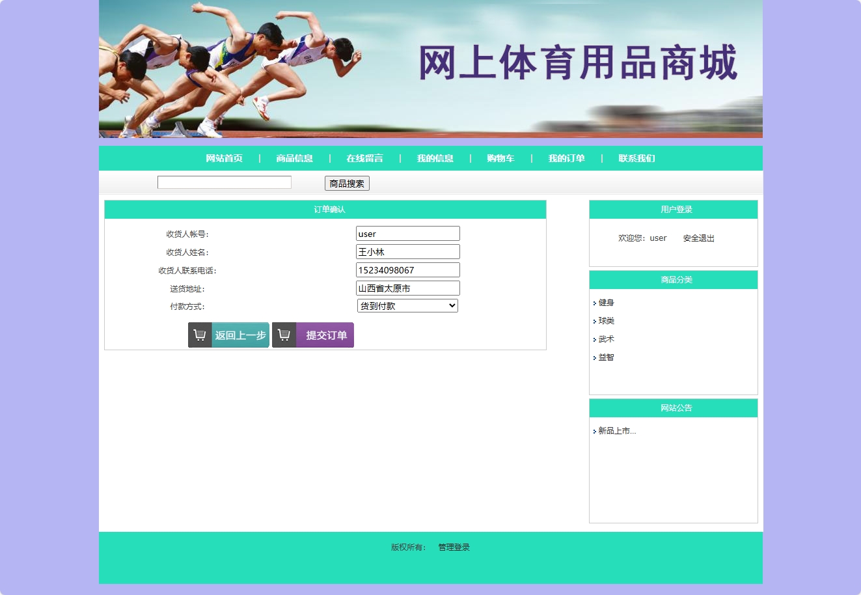This screenshot has width=861, height=595.
Task: Click the shopping cart icon on 提交订单 button
Action: (284, 334)
